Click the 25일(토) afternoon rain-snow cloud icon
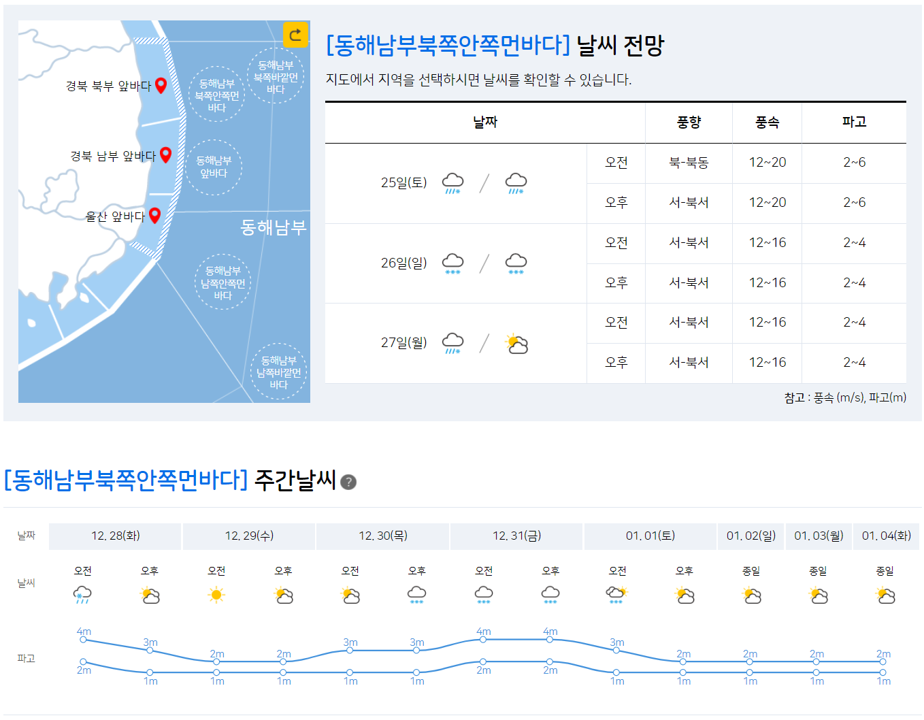 coord(516,183)
